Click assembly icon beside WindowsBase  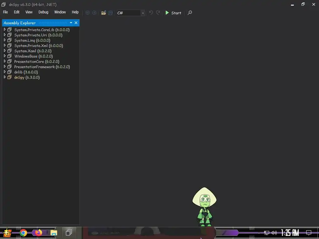tap(10, 56)
